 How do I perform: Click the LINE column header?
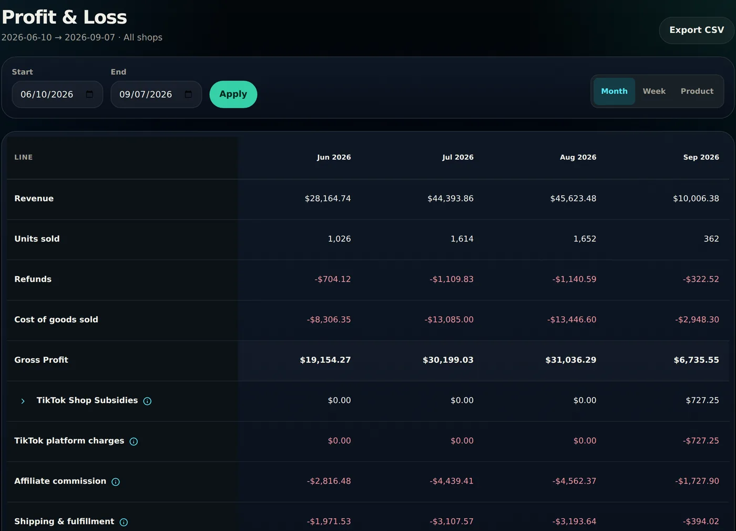[24, 157]
